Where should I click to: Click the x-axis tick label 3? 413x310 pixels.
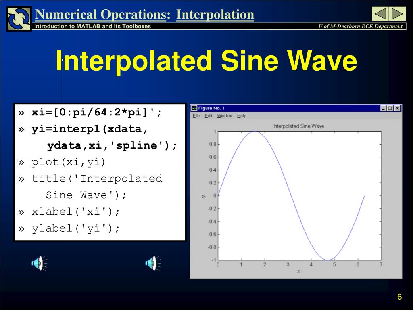click(x=288, y=264)
